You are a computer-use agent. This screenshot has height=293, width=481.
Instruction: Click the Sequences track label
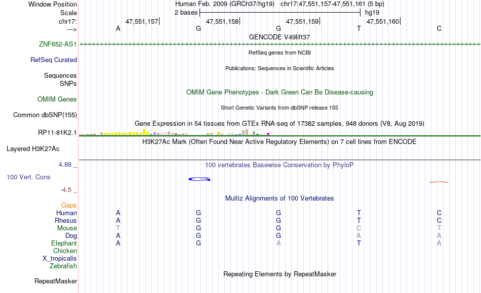[x=60, y=75]
